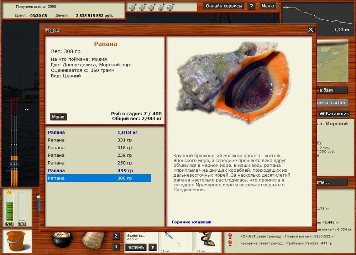Screen dimensions: 356x255
Task: Switch to rod slot 3
Action: [116, 247]
